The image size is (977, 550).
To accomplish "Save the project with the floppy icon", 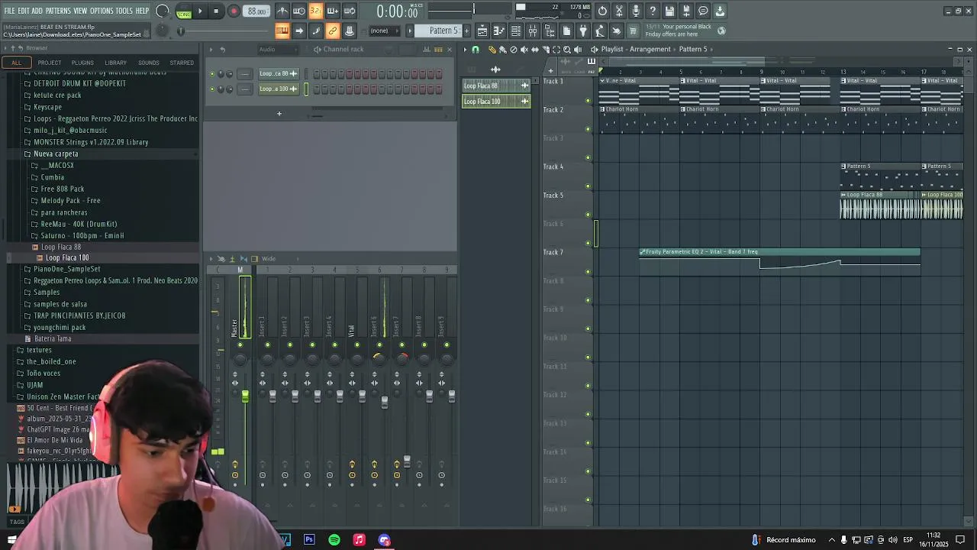I will coord(669,11).
